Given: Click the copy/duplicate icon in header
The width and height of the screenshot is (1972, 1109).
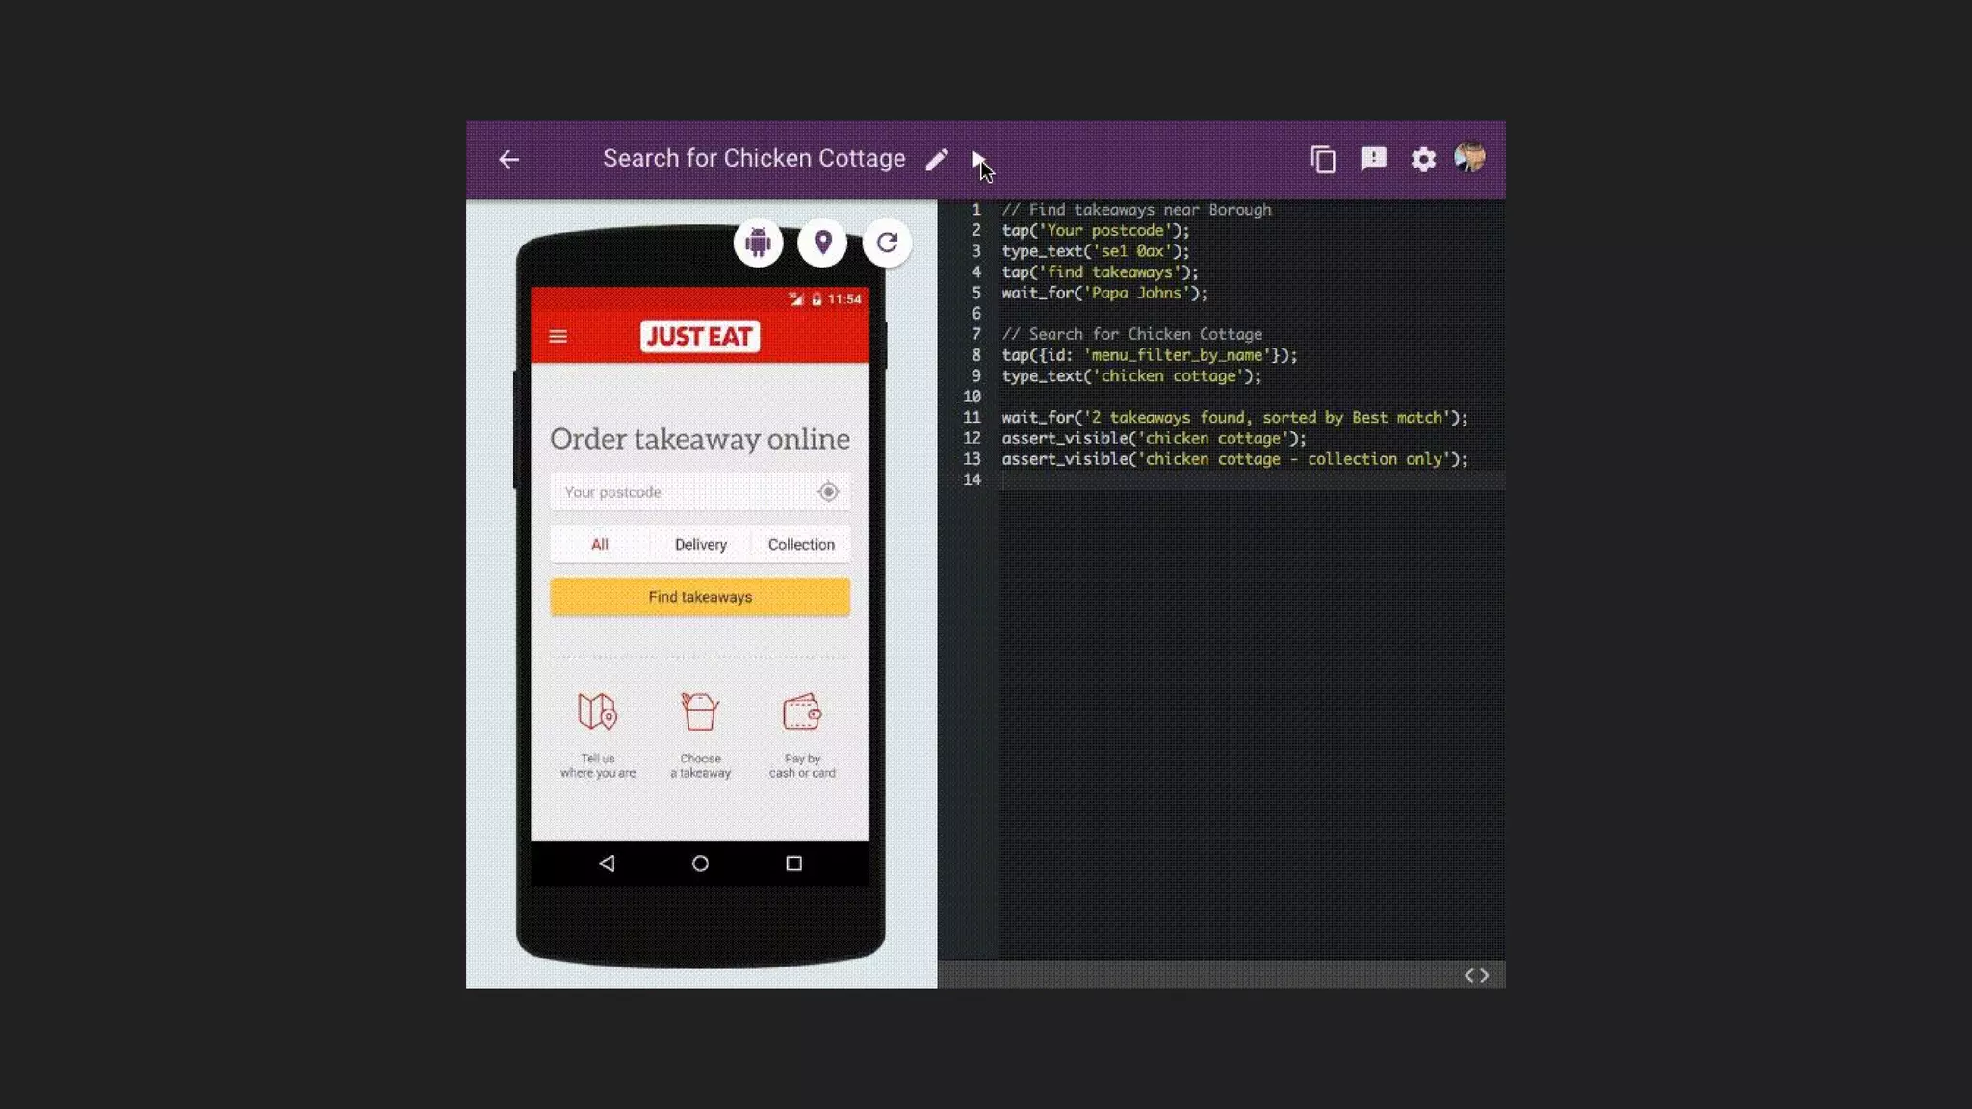Looking at the screenshot, I should [x=1323, y=160].
